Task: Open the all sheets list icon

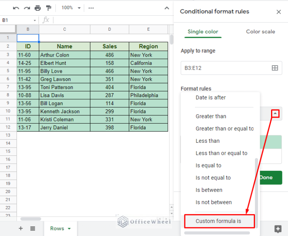Action: point(33,229)
